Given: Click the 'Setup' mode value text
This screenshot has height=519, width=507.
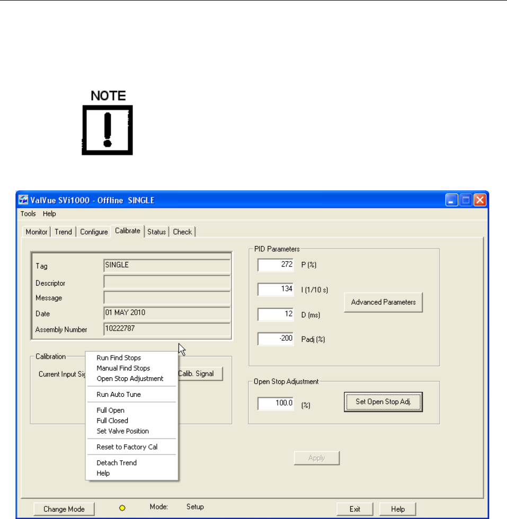Looking at the screenshot, I should click(195, 507).
